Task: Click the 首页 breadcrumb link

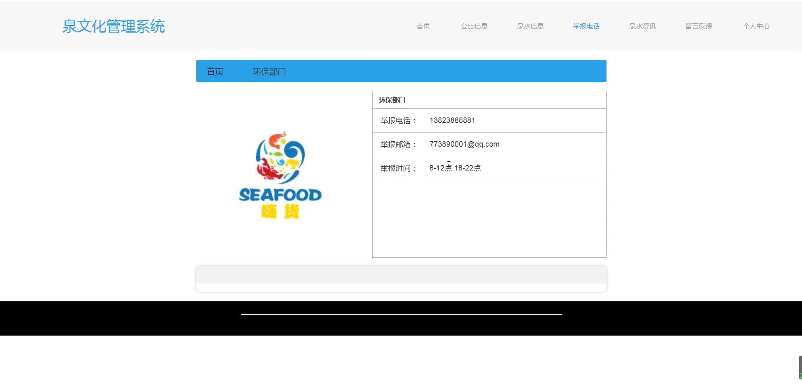Action: pyautogui.click(x=215, y=71)
